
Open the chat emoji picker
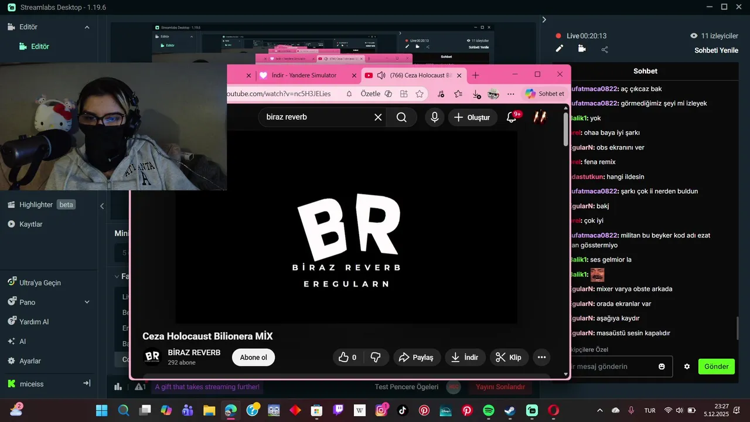[x=662, y=366]
